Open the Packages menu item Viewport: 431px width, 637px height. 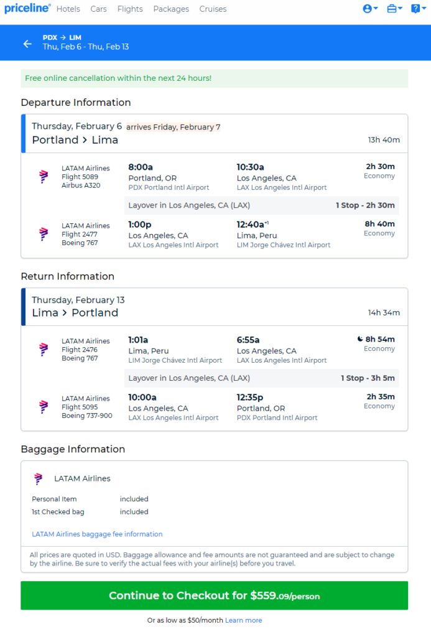click(x=171, y=9)
